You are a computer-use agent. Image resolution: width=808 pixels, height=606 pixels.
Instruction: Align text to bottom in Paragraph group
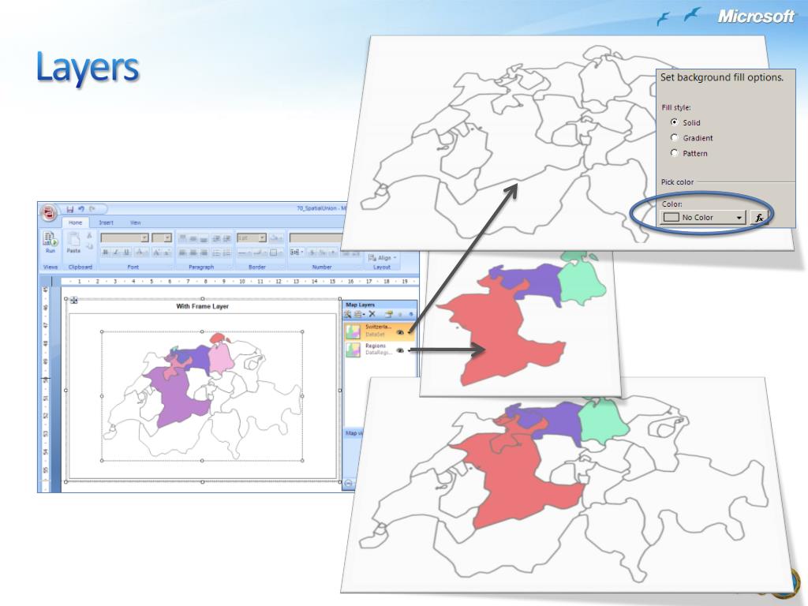click(204, 238)
